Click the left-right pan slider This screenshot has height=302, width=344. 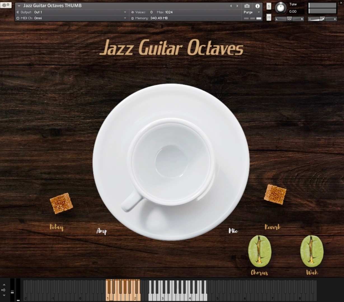[x=289, y=19]
